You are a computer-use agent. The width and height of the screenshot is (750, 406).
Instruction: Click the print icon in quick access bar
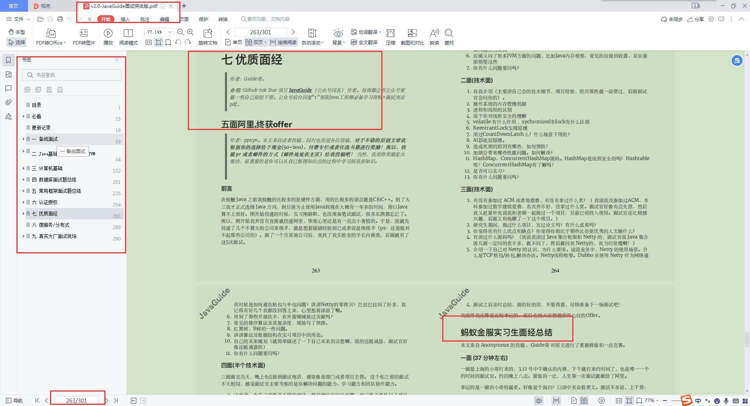tap(60, 19)
